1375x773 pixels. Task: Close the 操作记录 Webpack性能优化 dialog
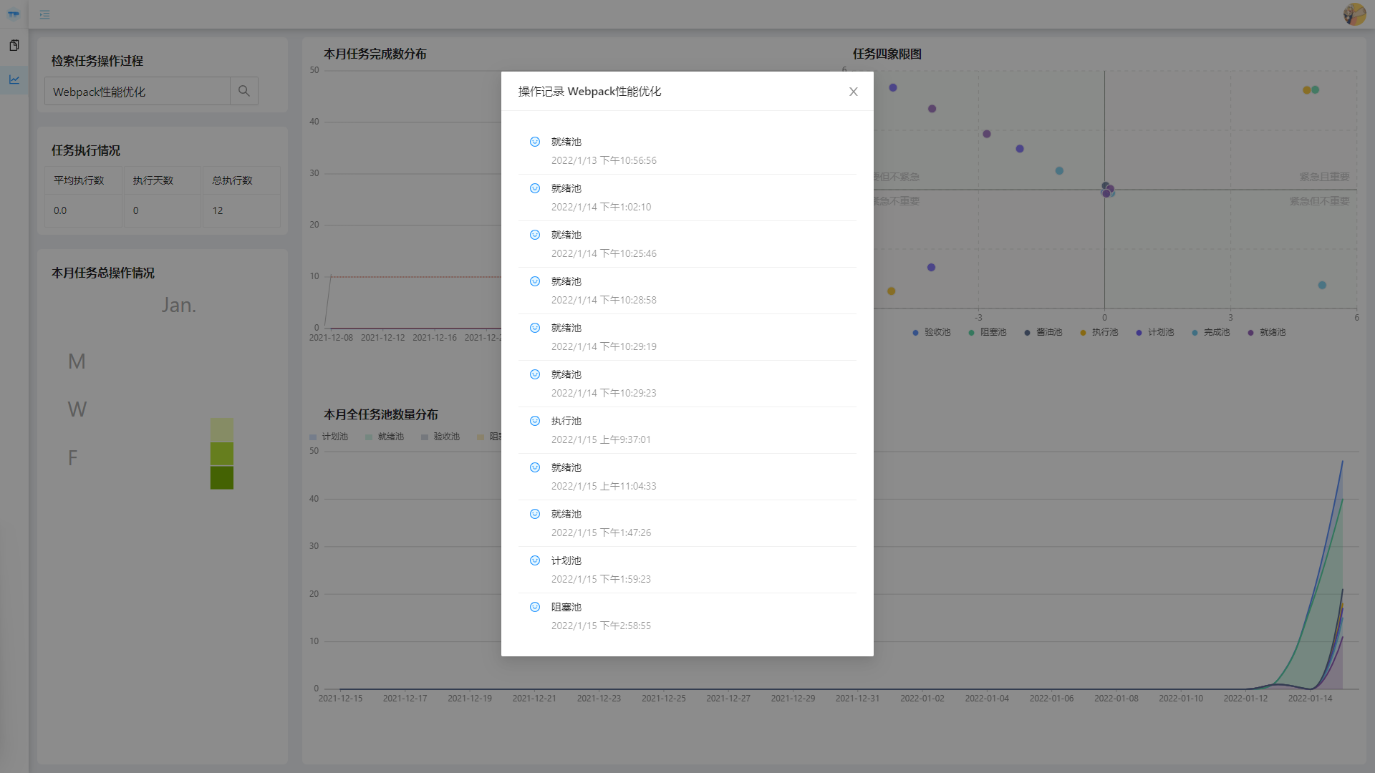click(853, 92)
